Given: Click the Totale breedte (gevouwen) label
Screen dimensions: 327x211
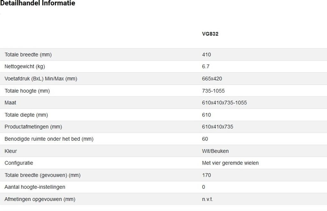Looking at the screenshot, I should coord(42,175).
